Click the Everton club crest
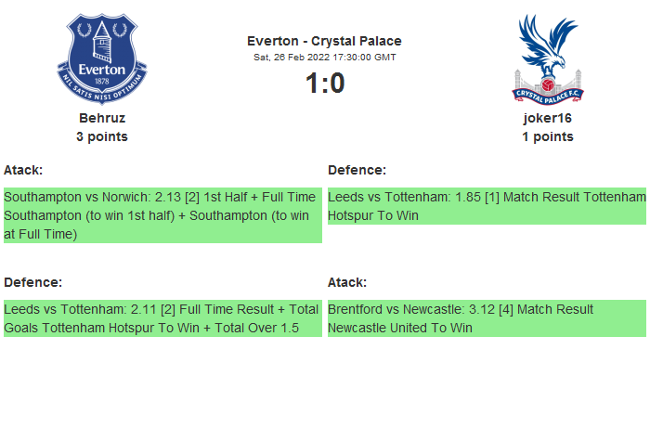Viewport: 650px width, 427px height. pos(101,58)
